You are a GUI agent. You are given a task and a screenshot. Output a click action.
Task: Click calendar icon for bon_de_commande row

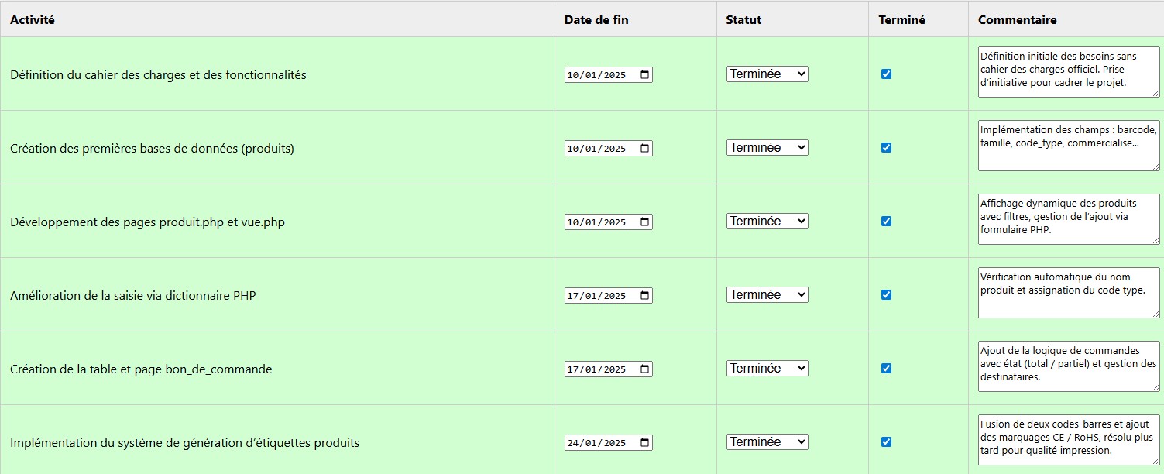click(645, 369)
